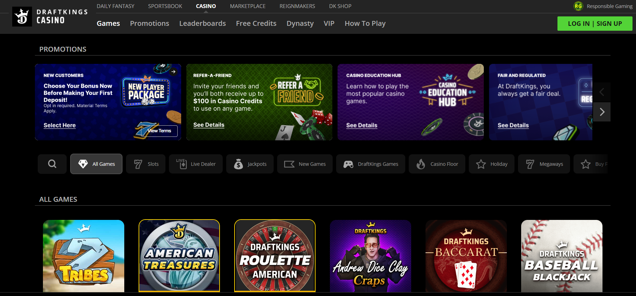Go to the Games navigation item
Screen dimensions: 636x296
pos(108,23)
